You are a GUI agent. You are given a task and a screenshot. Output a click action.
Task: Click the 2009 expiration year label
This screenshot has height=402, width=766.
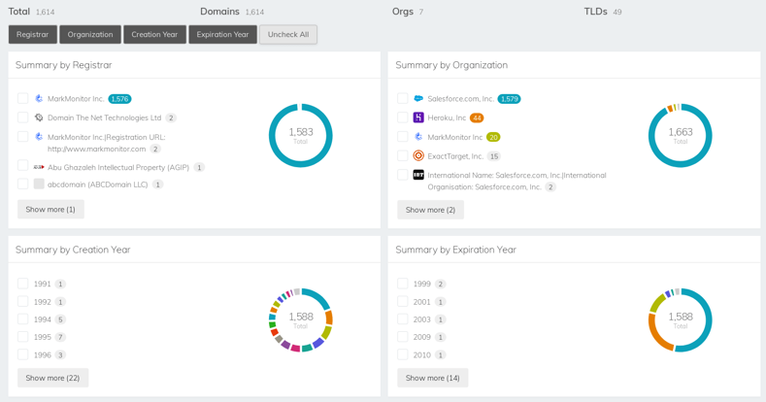click(x=422, y=337)
